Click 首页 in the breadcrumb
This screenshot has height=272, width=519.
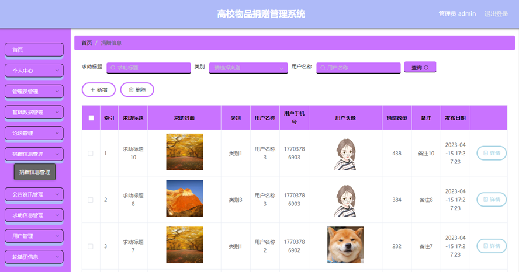coord(86,43)
